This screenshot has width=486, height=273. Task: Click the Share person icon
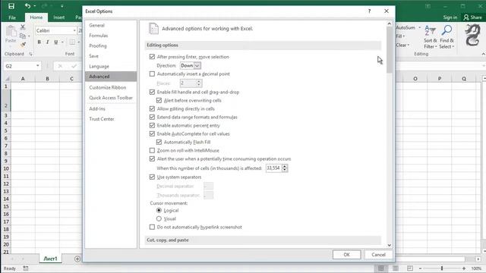(x=465, y=17)
